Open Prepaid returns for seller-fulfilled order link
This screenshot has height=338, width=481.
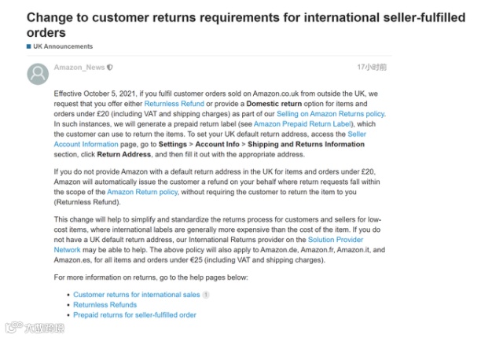click(134, 315)
